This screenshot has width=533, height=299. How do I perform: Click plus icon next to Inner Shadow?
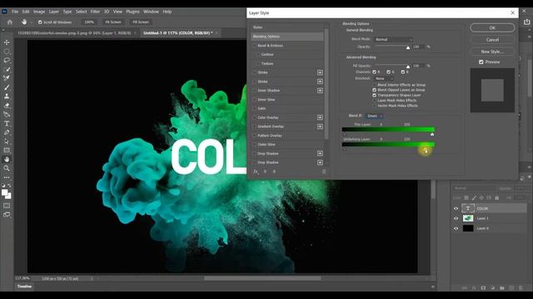320,91
